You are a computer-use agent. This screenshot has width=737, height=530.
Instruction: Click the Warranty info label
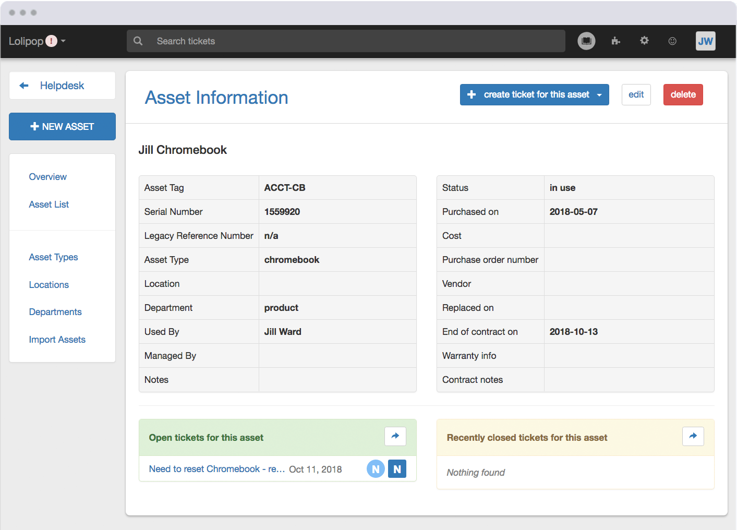469,356
